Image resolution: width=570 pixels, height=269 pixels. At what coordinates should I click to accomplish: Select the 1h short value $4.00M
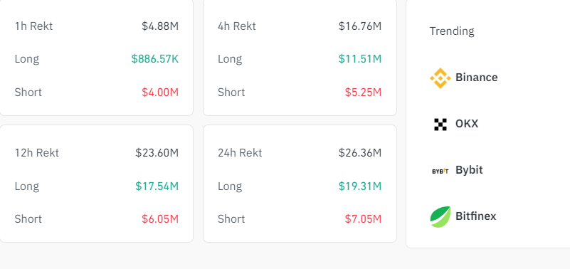click(x=160, y=93)
